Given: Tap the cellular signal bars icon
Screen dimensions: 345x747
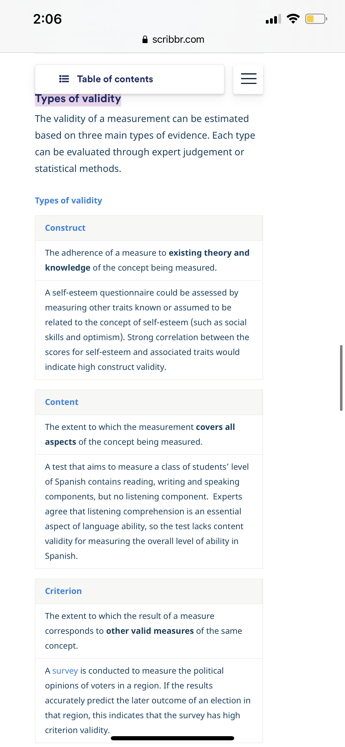Looking at the screenshot, I should point(273,19).
